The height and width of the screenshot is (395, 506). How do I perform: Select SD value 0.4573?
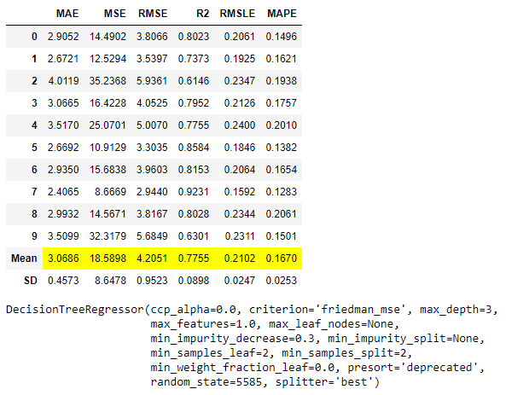point(63,281)
